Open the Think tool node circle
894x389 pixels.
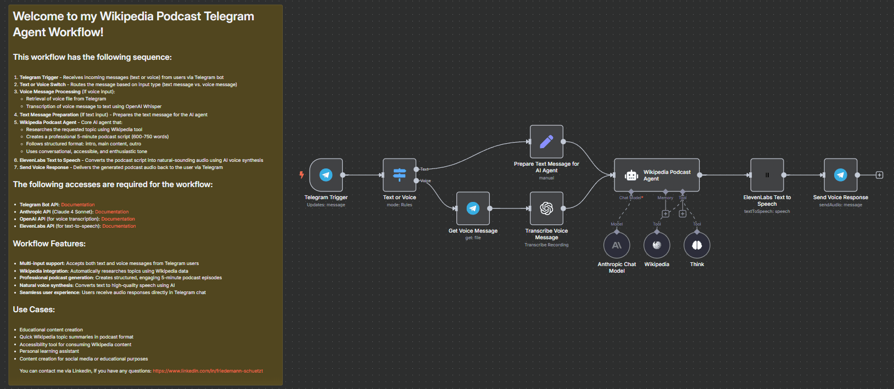click(x=697, y=245)
